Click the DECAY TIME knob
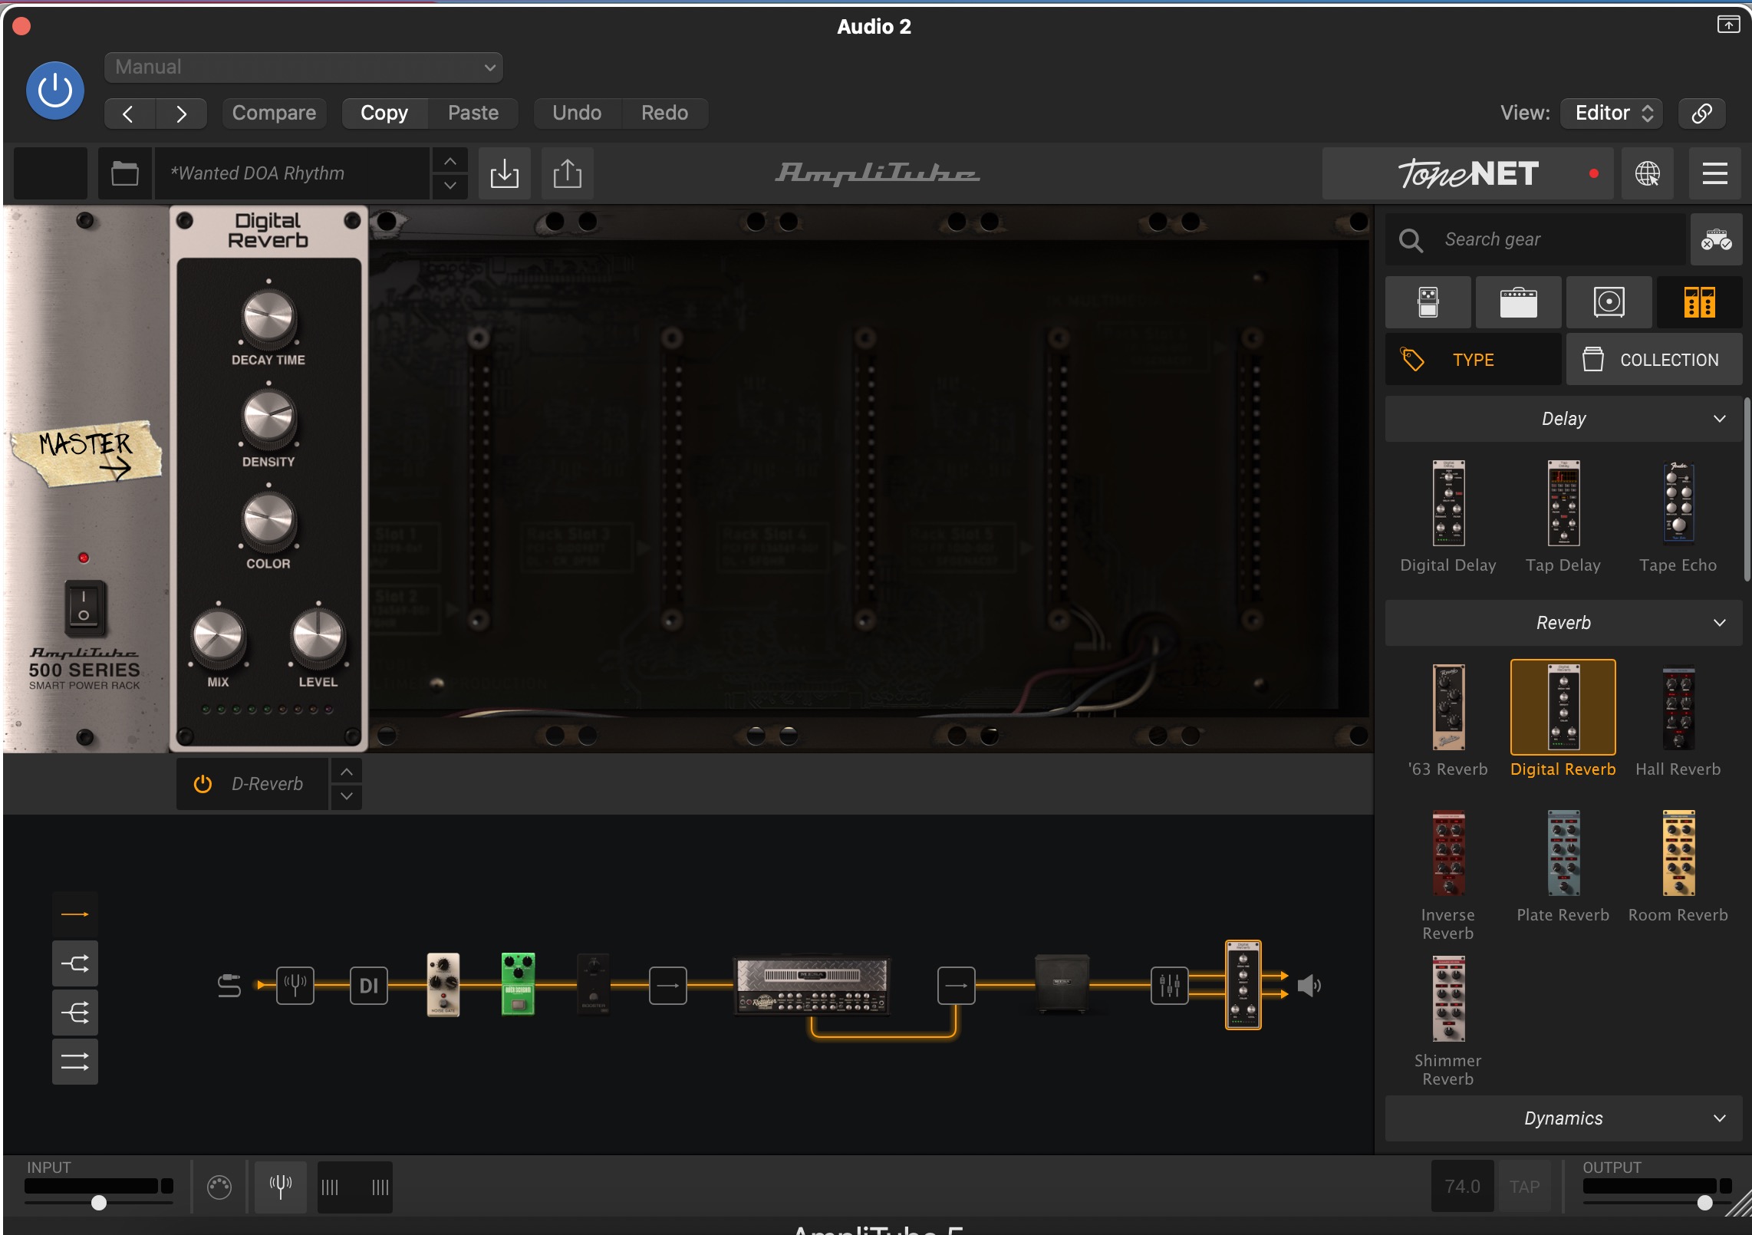 [268, 317]
